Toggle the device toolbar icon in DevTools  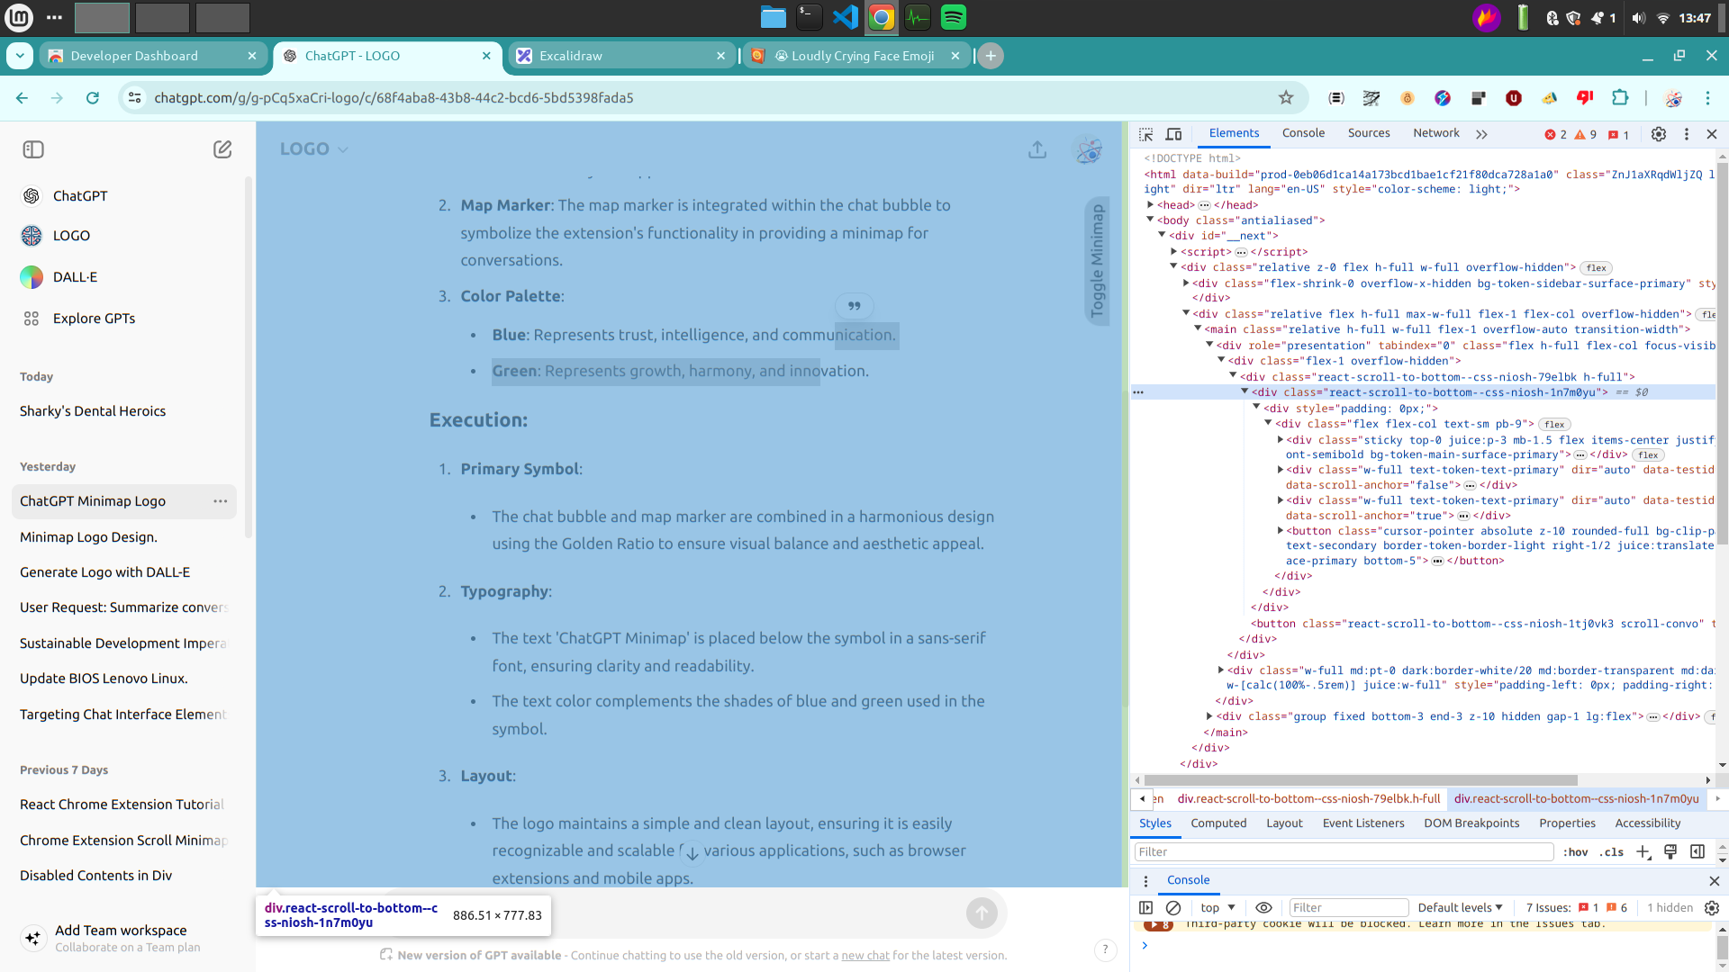click(1173, 134)
